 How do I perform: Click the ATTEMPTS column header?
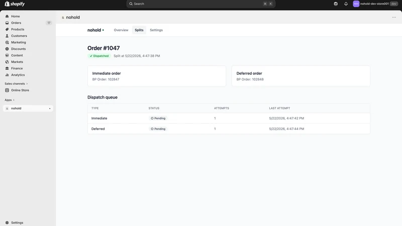click(222, 108)
